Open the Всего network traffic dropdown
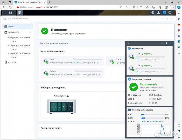The image size is (182, 140). 132,121
